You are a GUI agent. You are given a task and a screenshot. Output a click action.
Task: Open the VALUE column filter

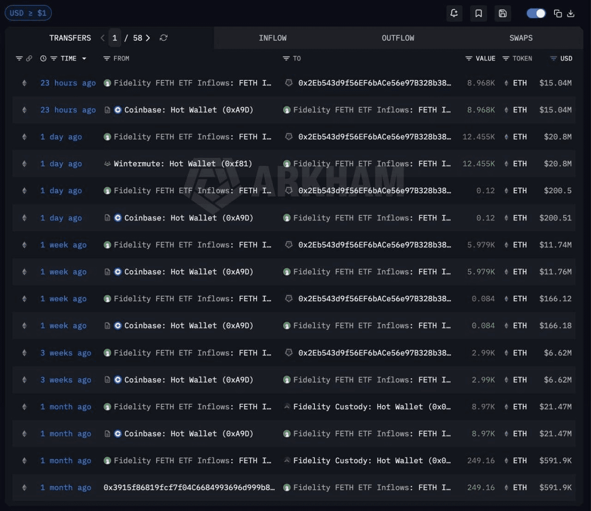pos(469,59)
